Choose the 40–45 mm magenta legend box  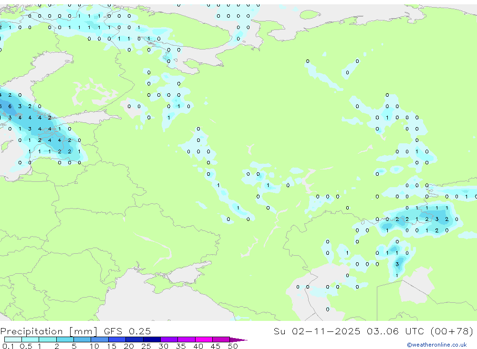click(x=204, y=339)
